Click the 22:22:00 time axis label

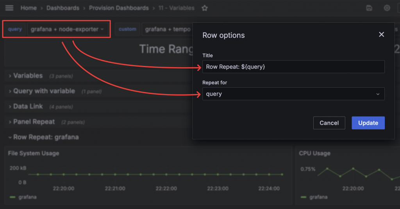point(166,189)
